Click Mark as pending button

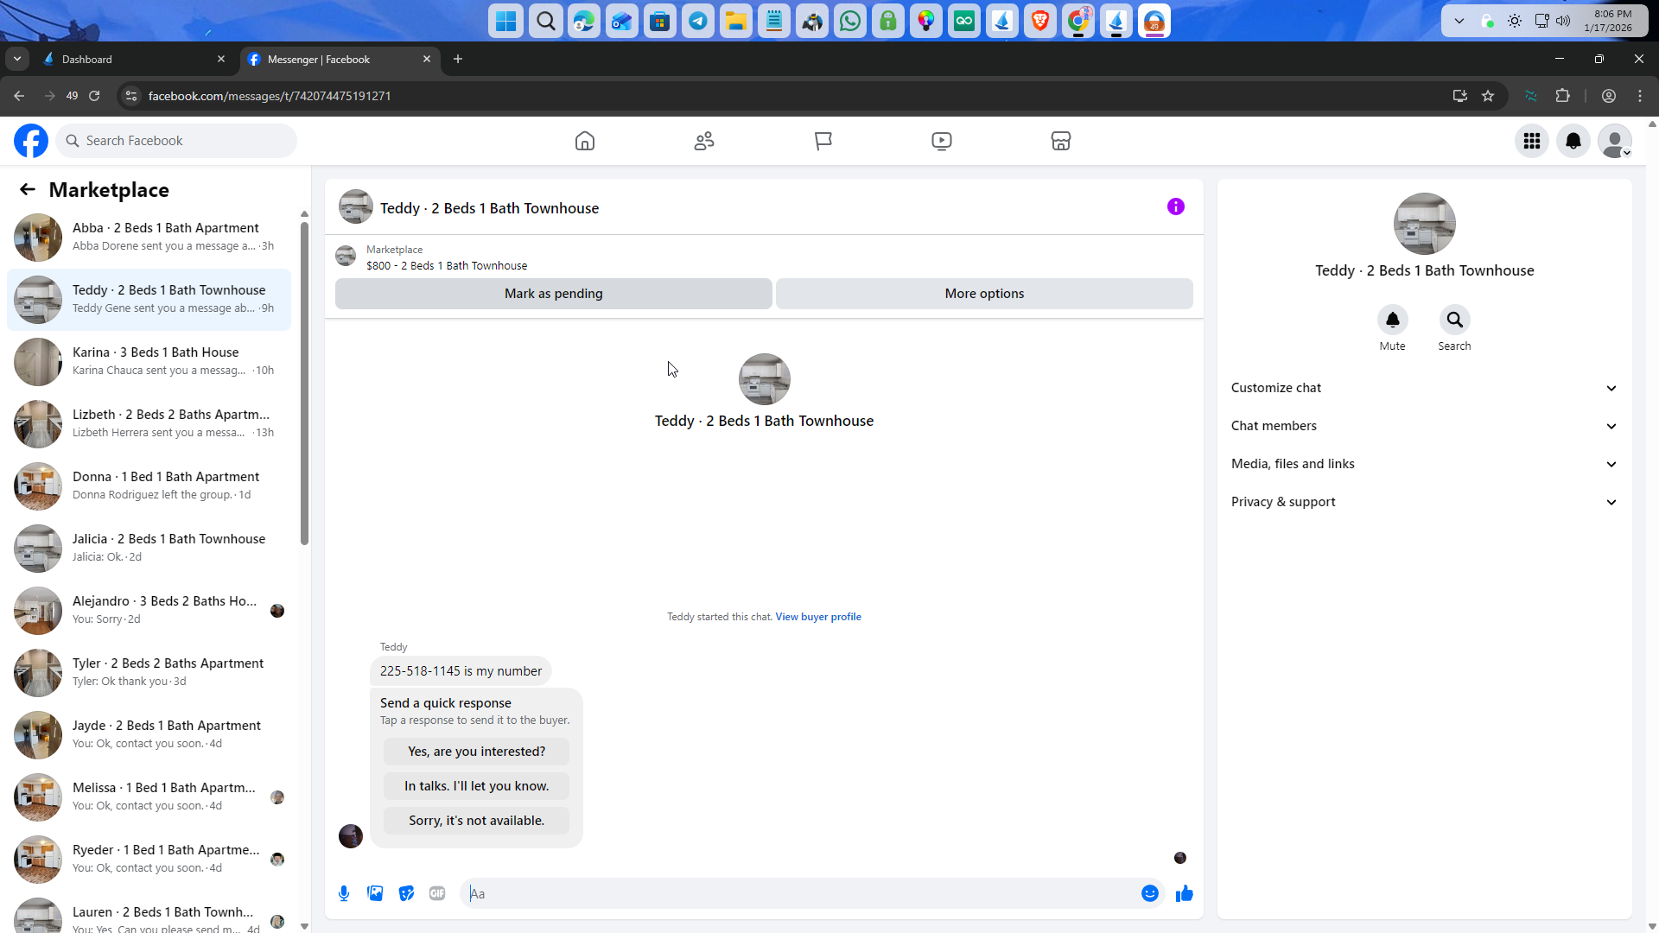tap(553, 294)
